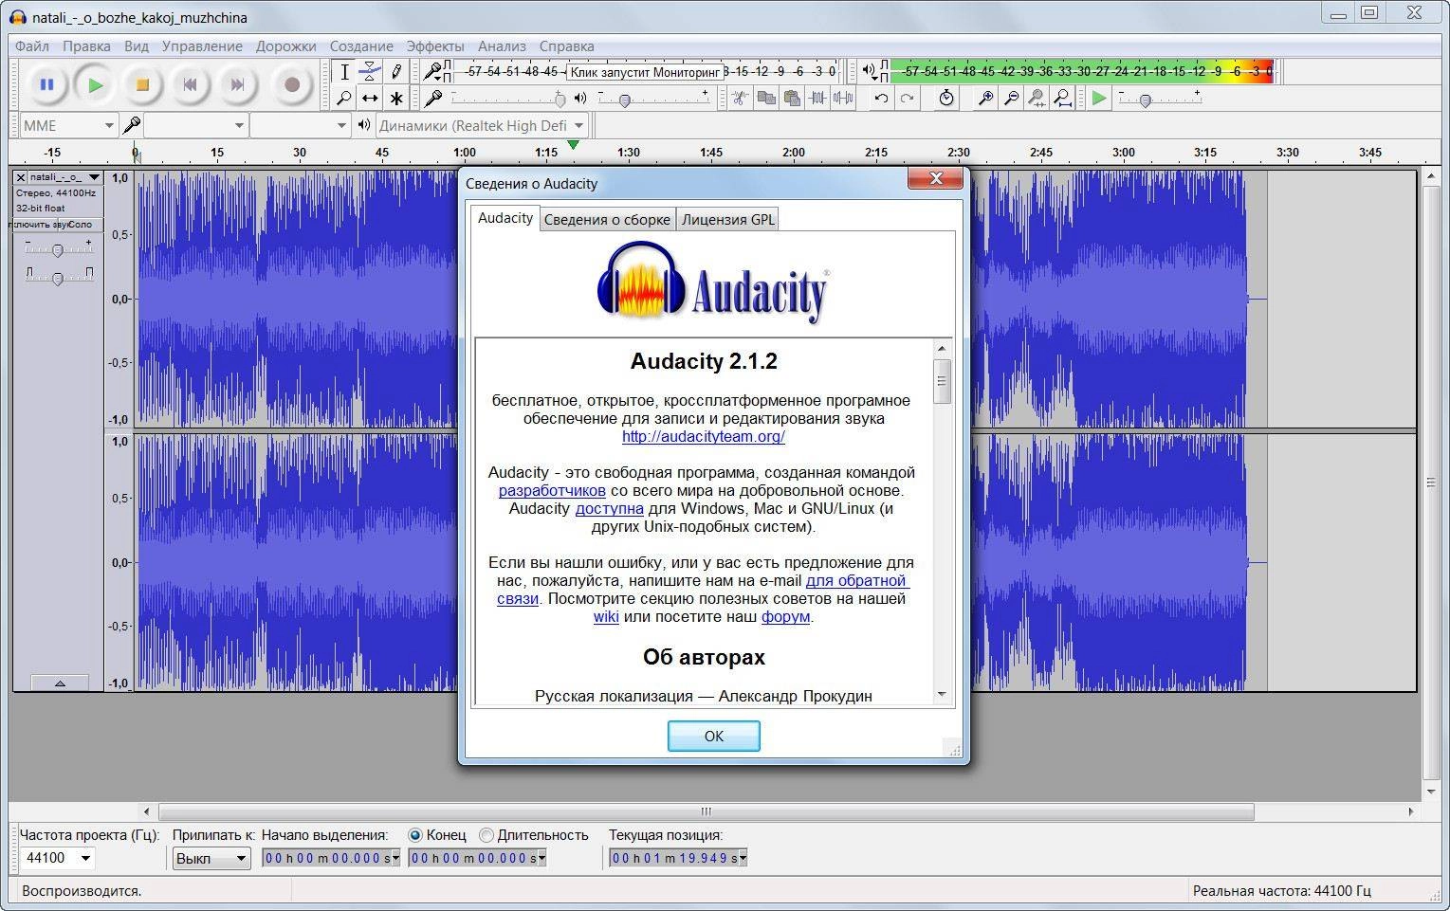Select the Draw pencil tool
1450x911 pixels.
[396, 71]
